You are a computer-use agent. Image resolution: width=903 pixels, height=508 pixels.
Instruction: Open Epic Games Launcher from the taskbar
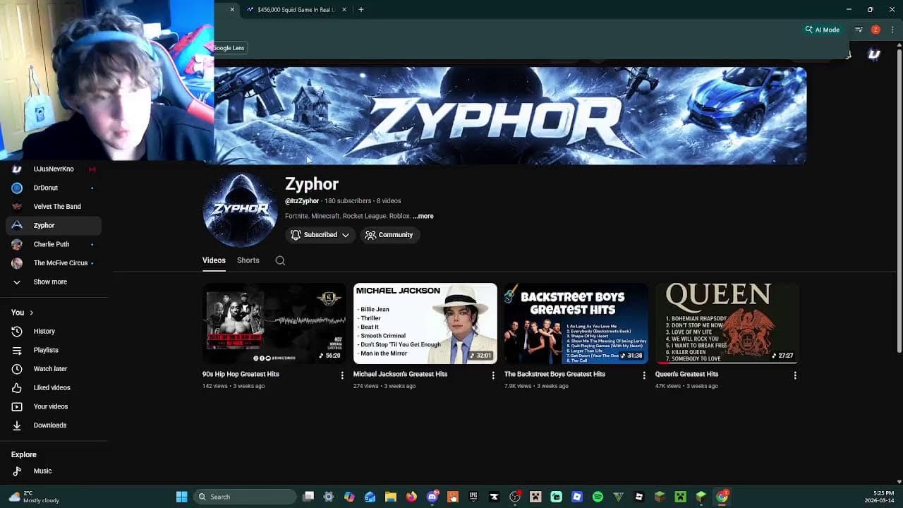[x=473, y=497]
